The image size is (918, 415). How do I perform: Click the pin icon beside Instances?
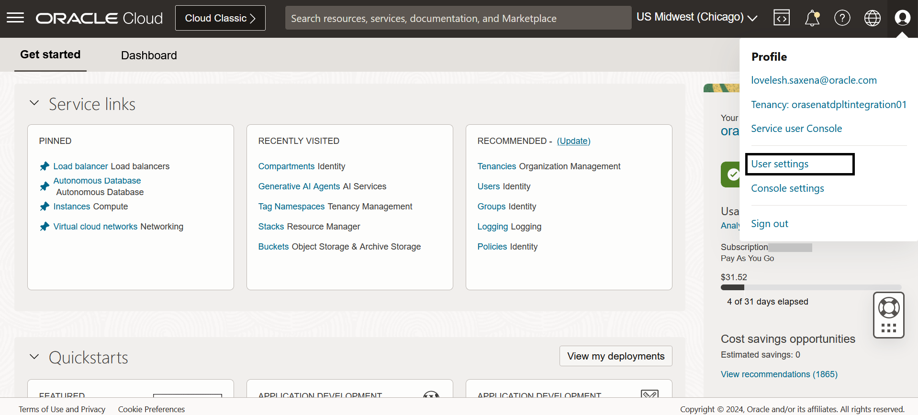click(x=45, y=207)
